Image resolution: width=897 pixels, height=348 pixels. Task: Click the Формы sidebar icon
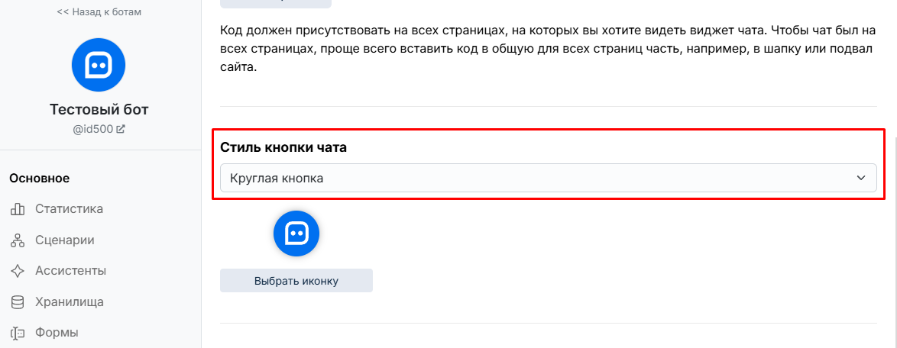pos(18,333)
